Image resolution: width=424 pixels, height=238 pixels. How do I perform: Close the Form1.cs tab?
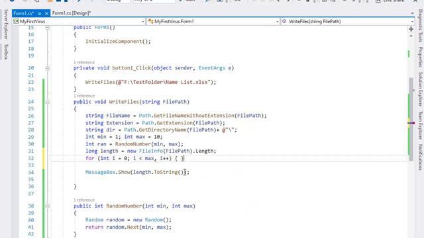click(x=46, y=13)
